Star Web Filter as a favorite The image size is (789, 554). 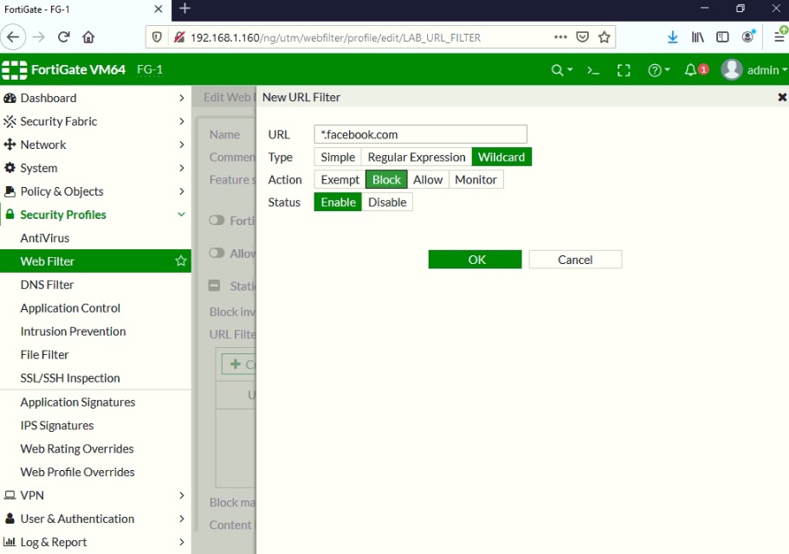[x=180, y=261]
